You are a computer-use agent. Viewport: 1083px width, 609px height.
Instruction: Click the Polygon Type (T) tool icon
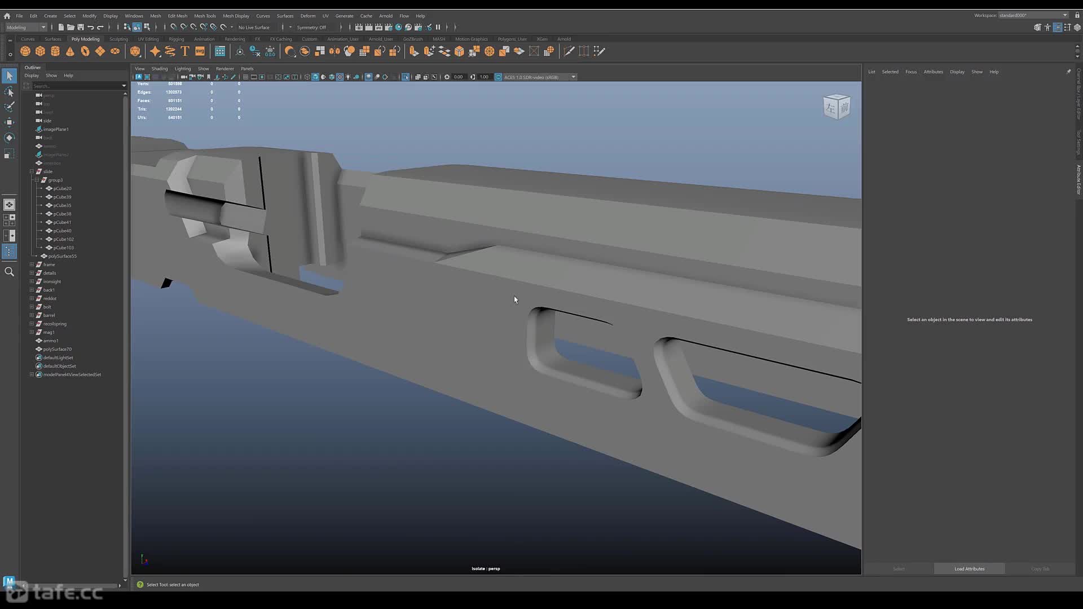185,51
